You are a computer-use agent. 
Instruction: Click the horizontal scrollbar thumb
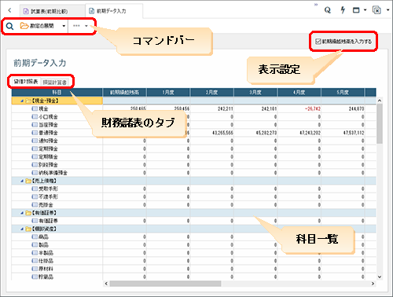tap(165, 284)
